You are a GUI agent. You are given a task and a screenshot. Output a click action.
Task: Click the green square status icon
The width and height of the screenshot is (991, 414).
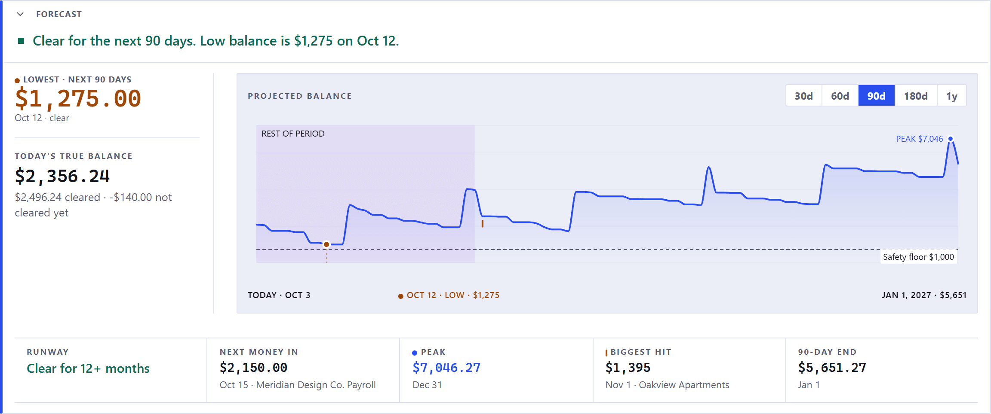pos(21,41)
